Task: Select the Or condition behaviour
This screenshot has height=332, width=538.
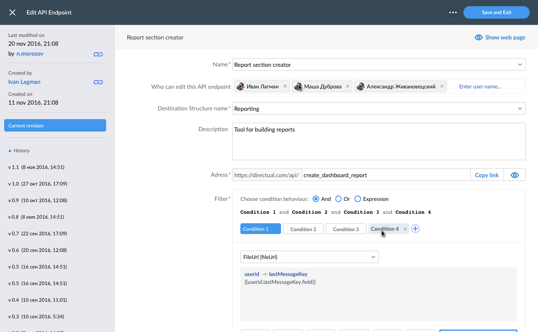Action: click(x=338, y=199)
